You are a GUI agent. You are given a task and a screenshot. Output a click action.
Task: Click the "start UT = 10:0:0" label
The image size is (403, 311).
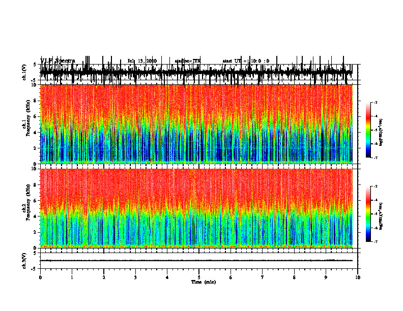click(246, 61)
